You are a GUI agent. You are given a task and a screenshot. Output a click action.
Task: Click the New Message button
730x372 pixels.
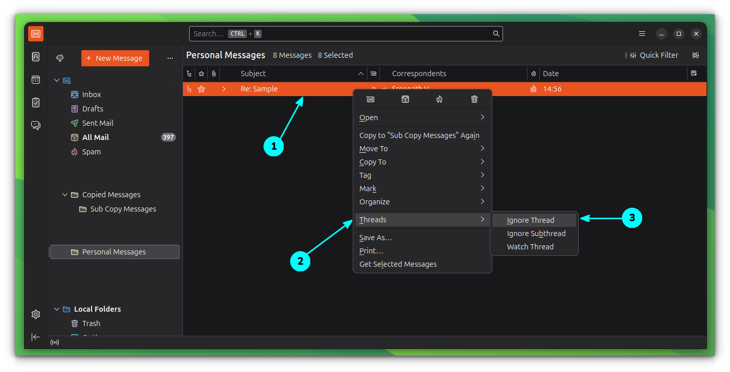pyautogui.click(x=115, y=58)
